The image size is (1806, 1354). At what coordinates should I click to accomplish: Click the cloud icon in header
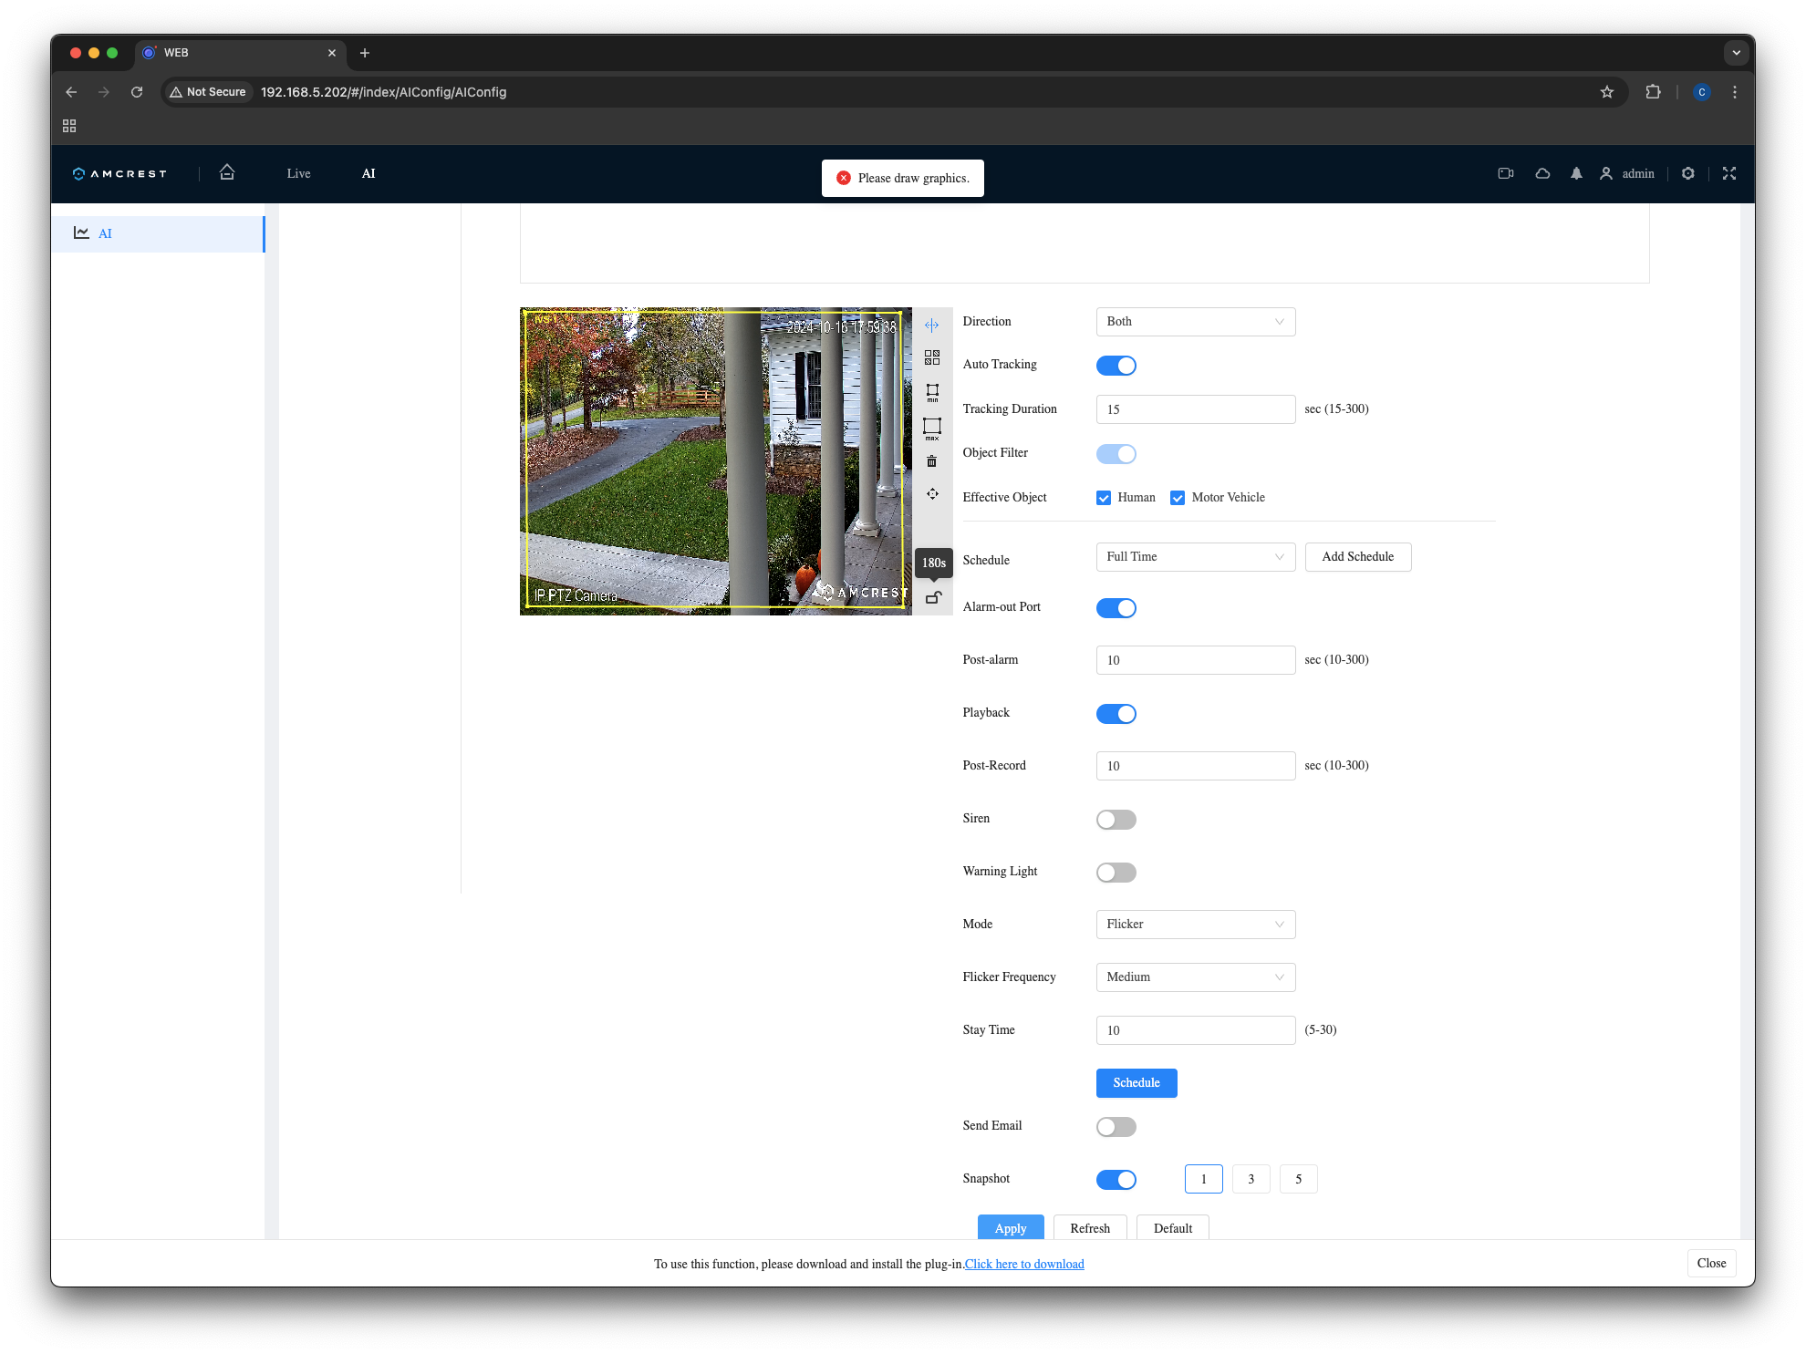(x=1542, y=173)
